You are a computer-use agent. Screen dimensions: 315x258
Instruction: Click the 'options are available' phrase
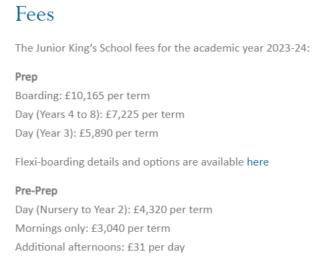click(x=193, y=162)
